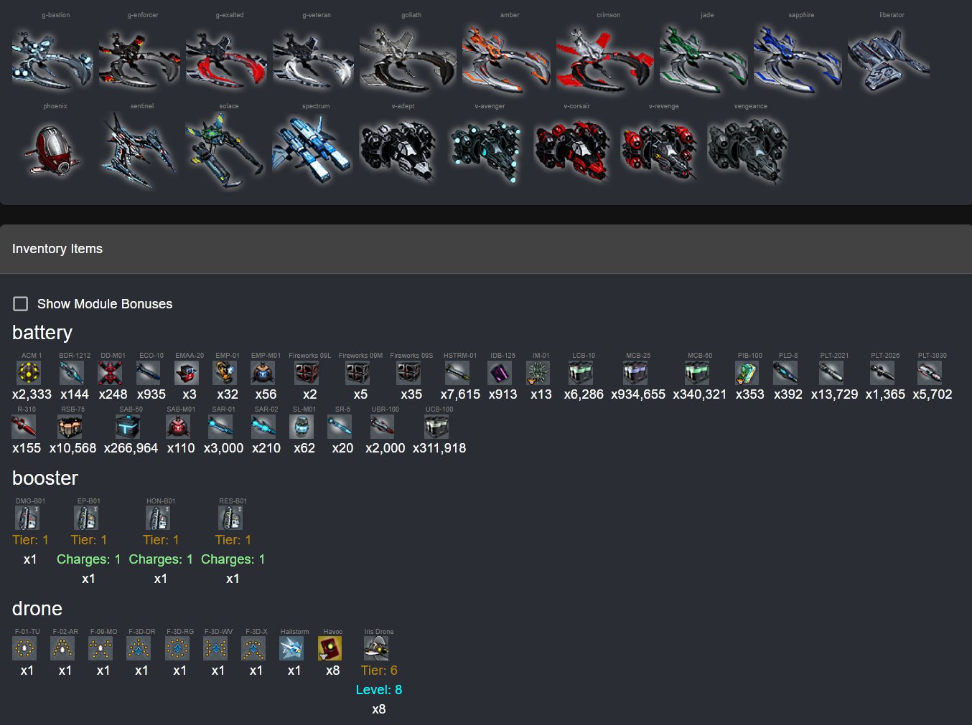Click the Havoc drone design icon
This screenshot has height=725, width=972.
[x=330, y=648]
